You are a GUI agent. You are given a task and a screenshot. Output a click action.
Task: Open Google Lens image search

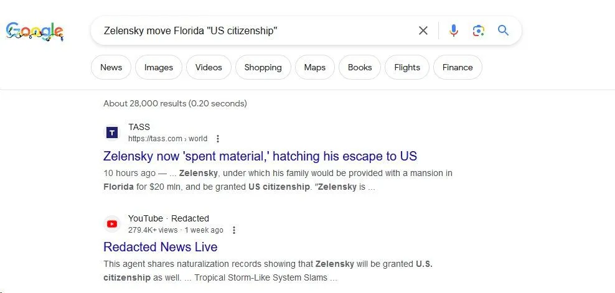[478, 30]
